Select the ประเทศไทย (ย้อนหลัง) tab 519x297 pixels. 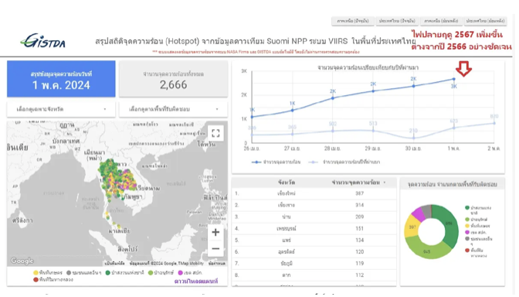click(485, 21)
